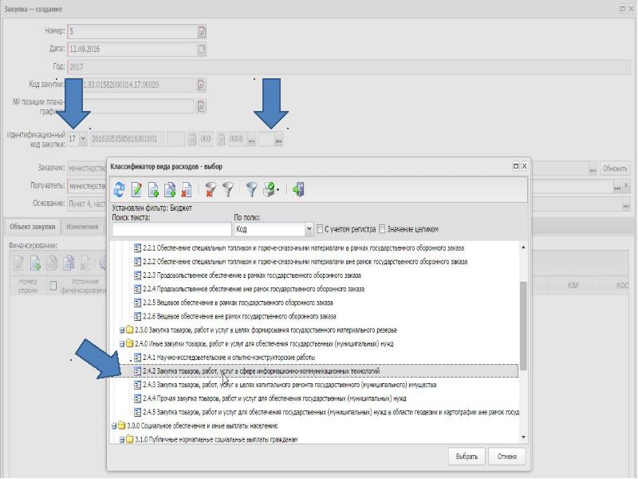This screenshot has height=479, width=638.
Task: Click the delete record icon with red X
Action: click(x=187, y=189)
